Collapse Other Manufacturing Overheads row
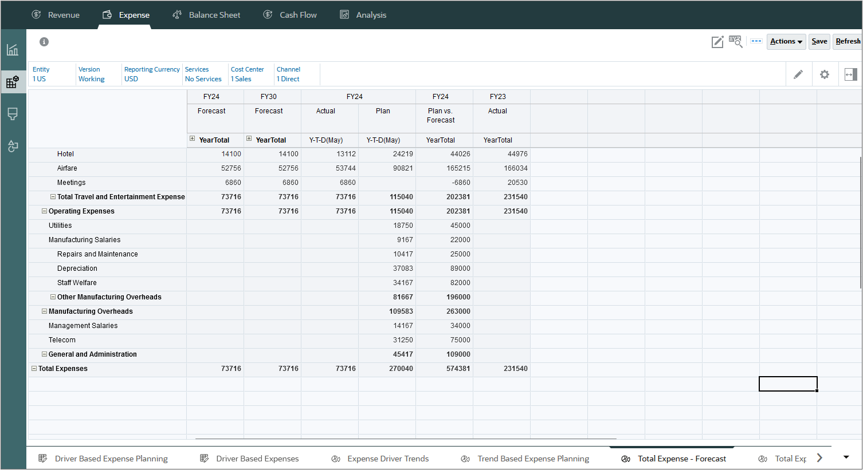 point(53,297)
